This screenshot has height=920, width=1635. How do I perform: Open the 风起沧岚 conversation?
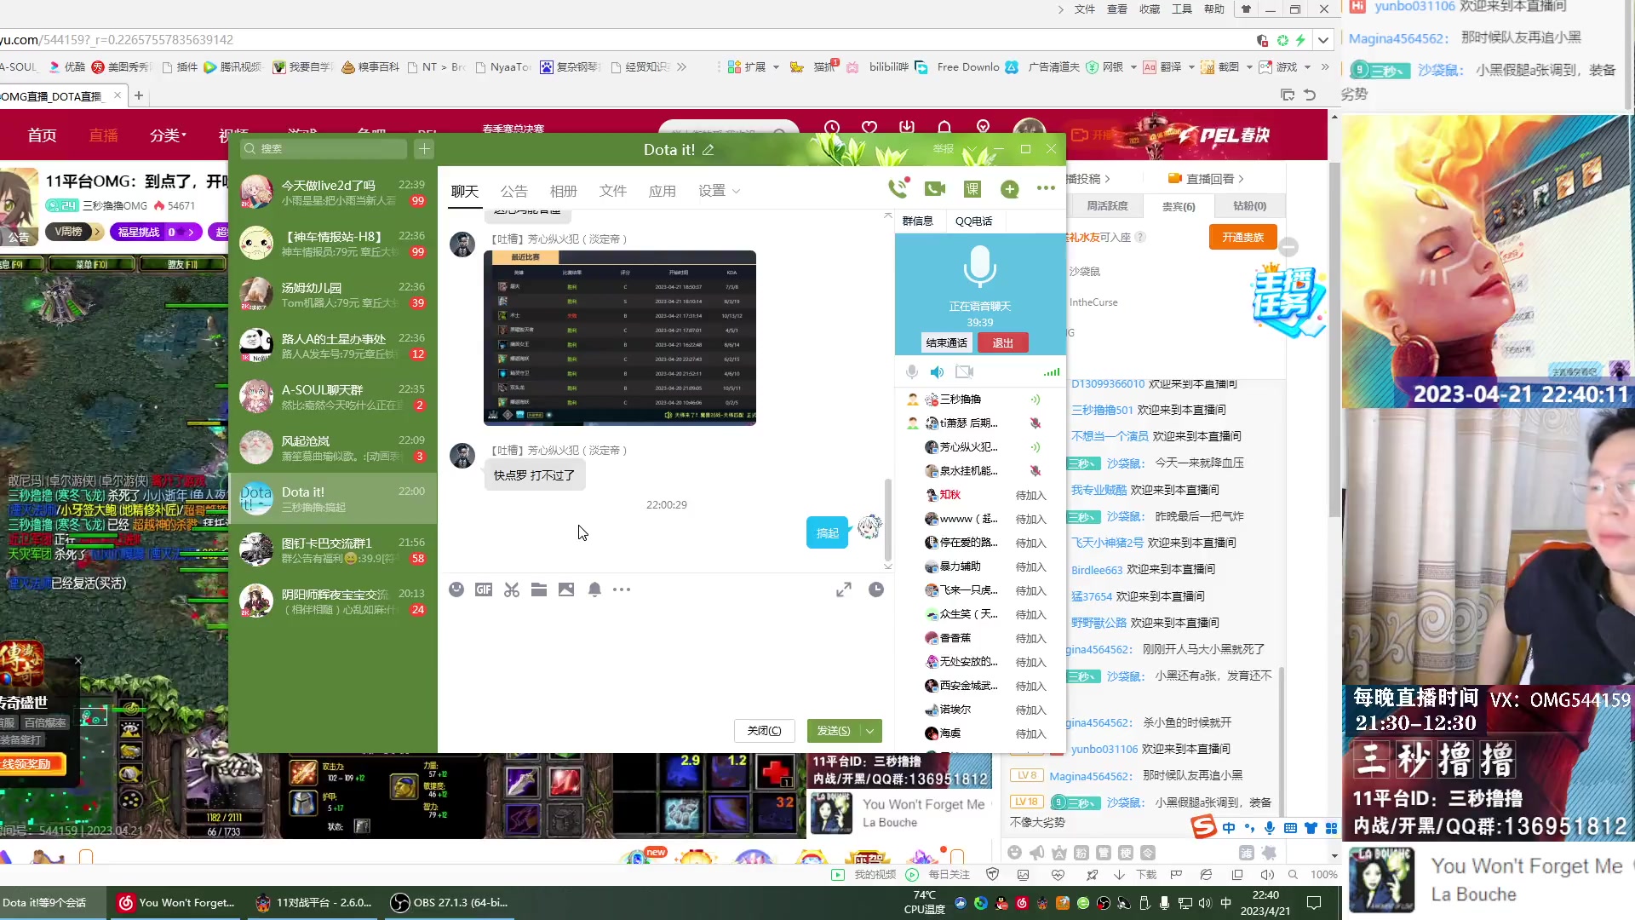pyautogui.click(x=333, y=448)
